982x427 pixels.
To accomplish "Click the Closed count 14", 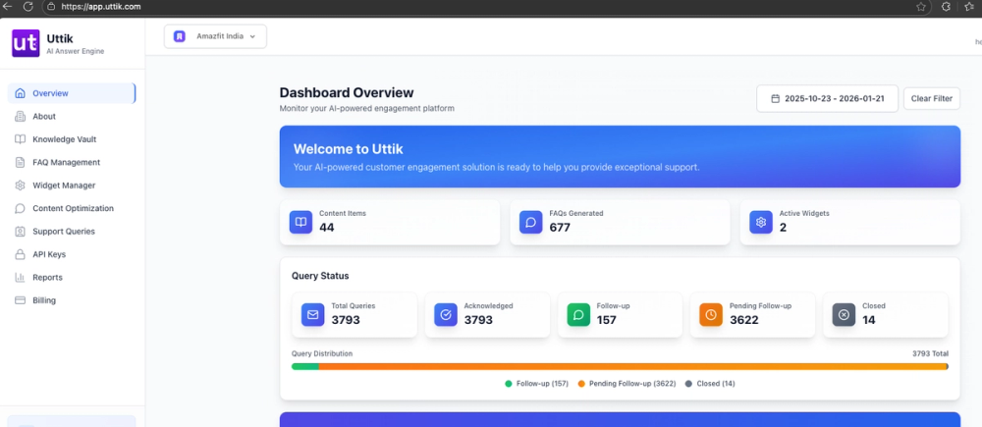I will [x=869, y=320].
